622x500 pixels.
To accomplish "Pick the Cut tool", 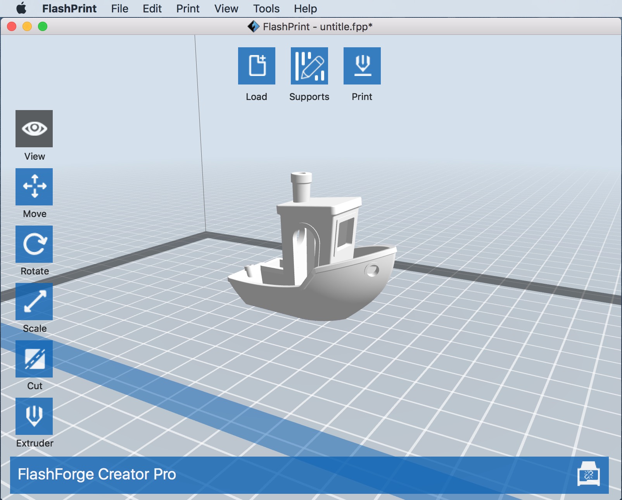I will (x=34, y=359).
